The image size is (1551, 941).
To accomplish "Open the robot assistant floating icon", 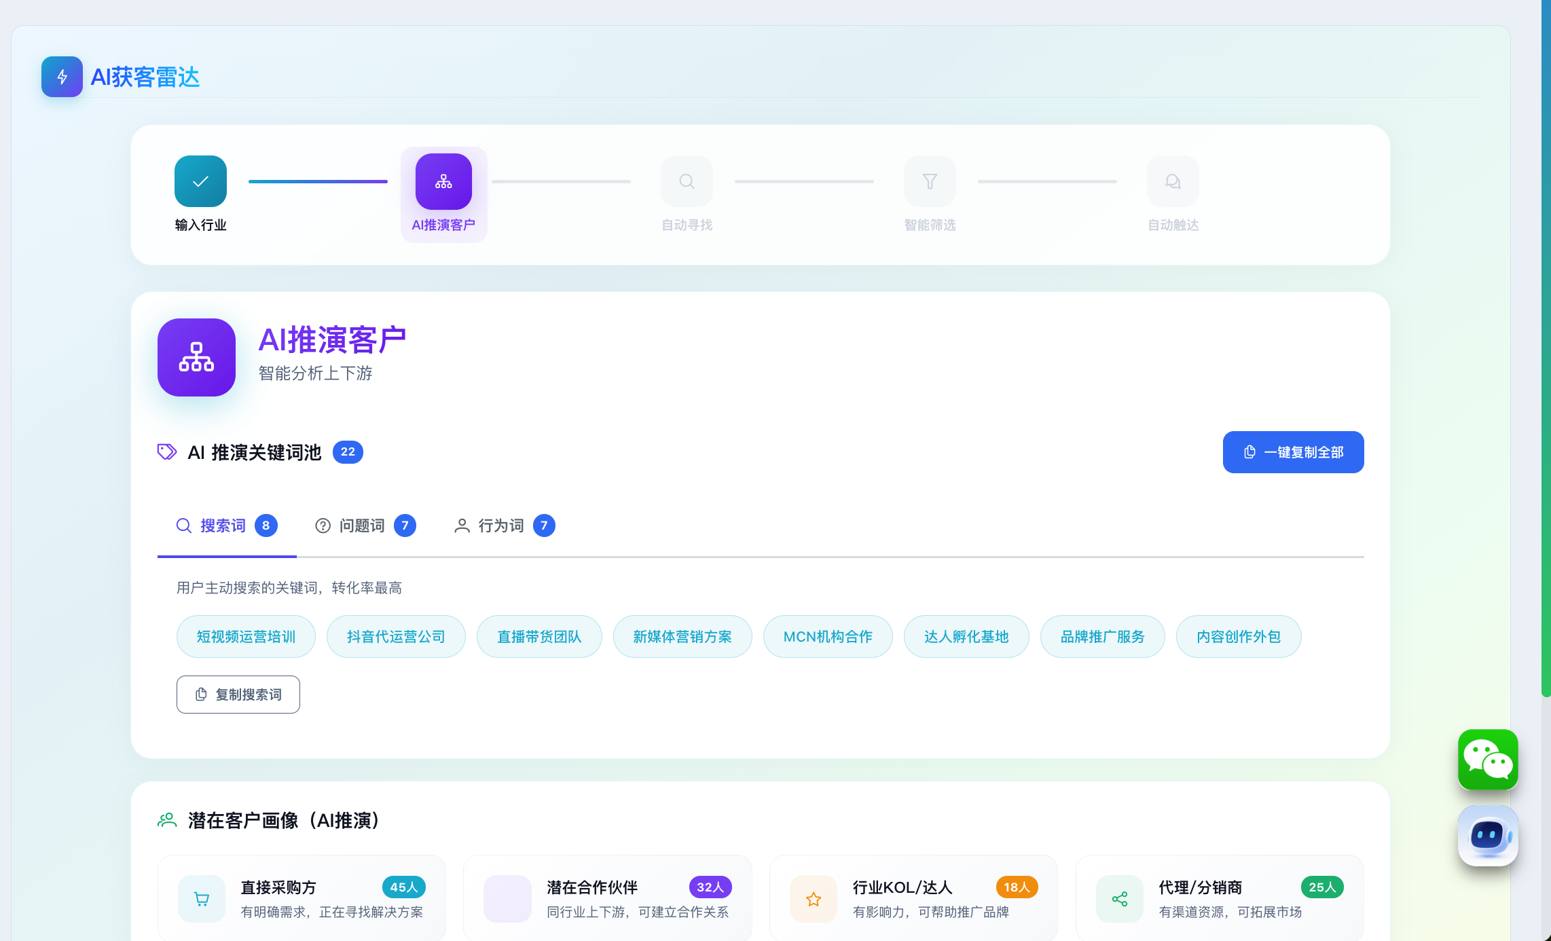I will click(1487, 835).
